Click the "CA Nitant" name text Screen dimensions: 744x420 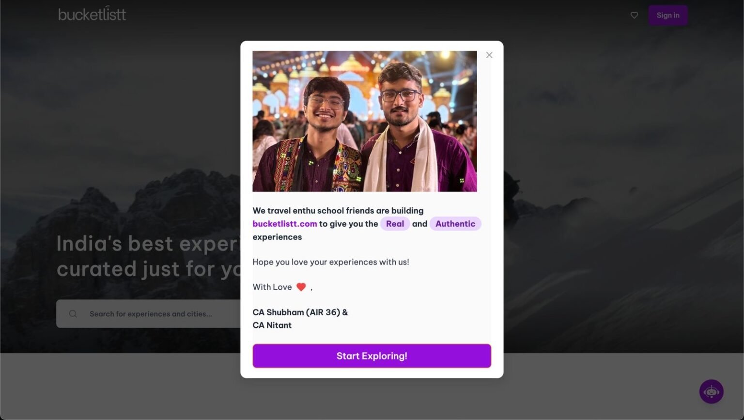click(272, 326)
